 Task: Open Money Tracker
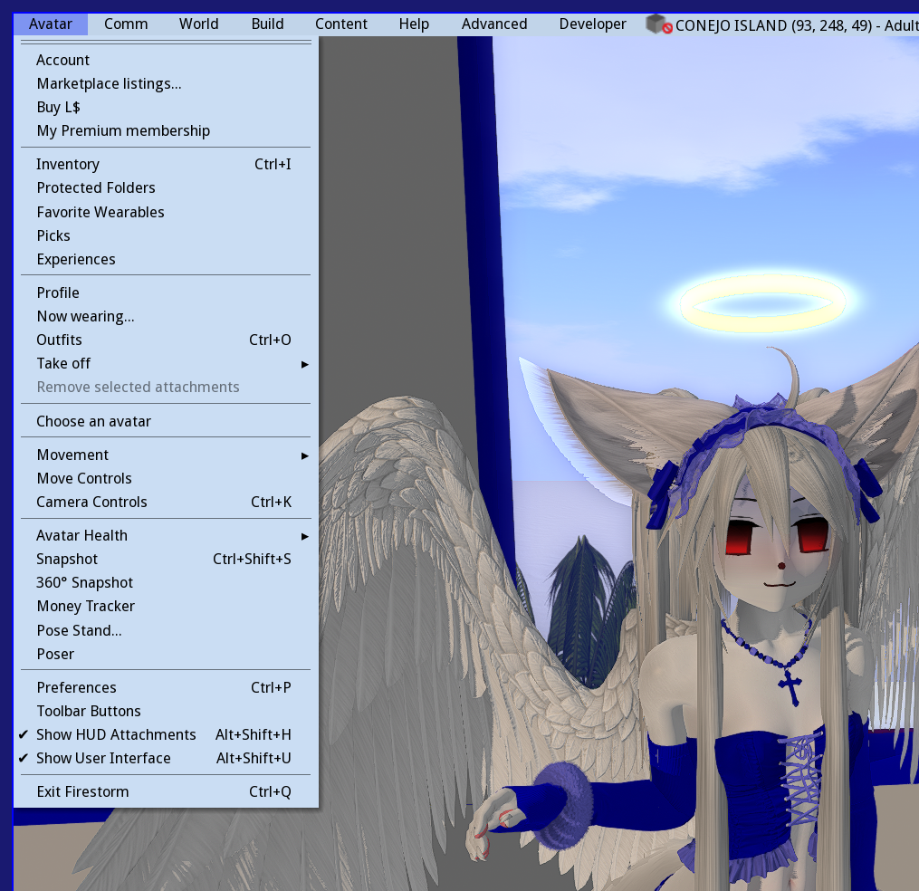click(x=166, y=606)
